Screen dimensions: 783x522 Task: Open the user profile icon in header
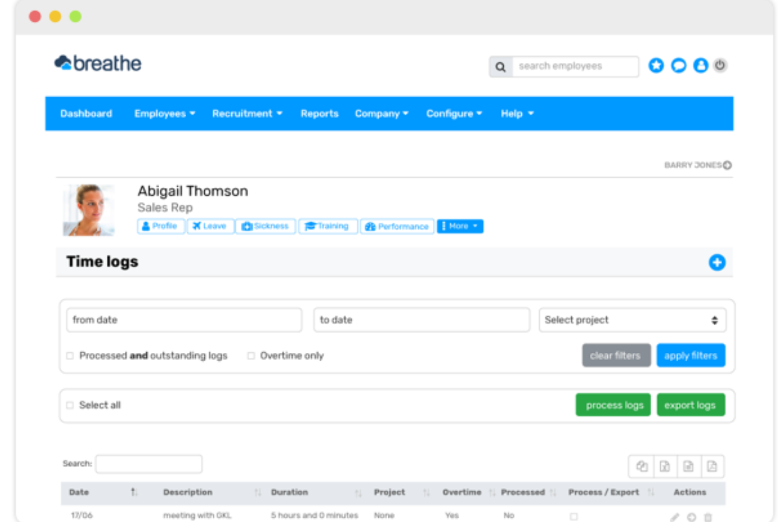[700, 66]
